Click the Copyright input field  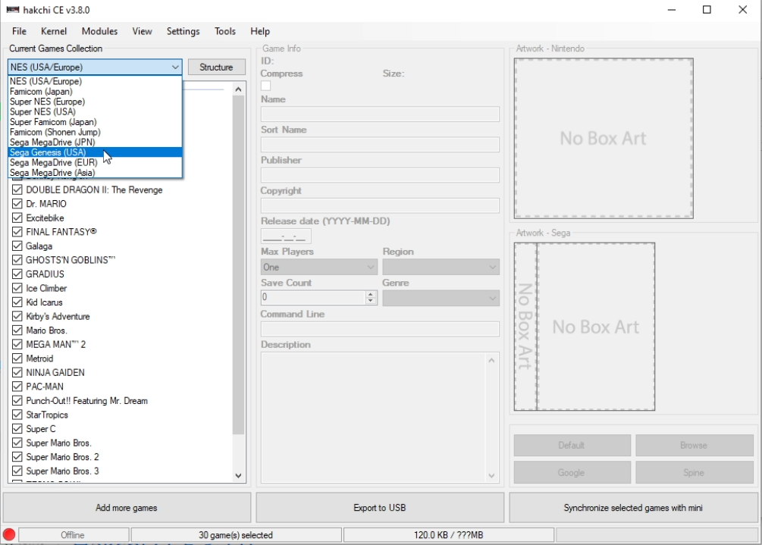click(380, 205)
